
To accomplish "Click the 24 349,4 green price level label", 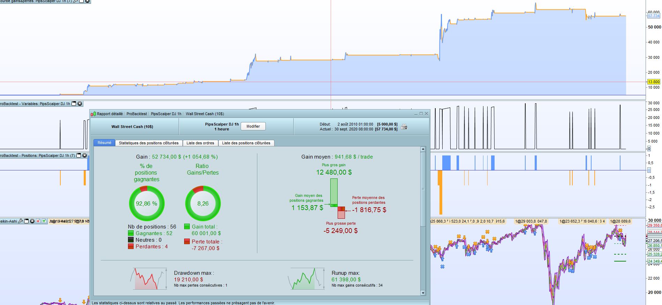I will [655, 261].
